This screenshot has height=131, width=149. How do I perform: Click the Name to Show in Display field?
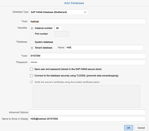coord(87,119)
